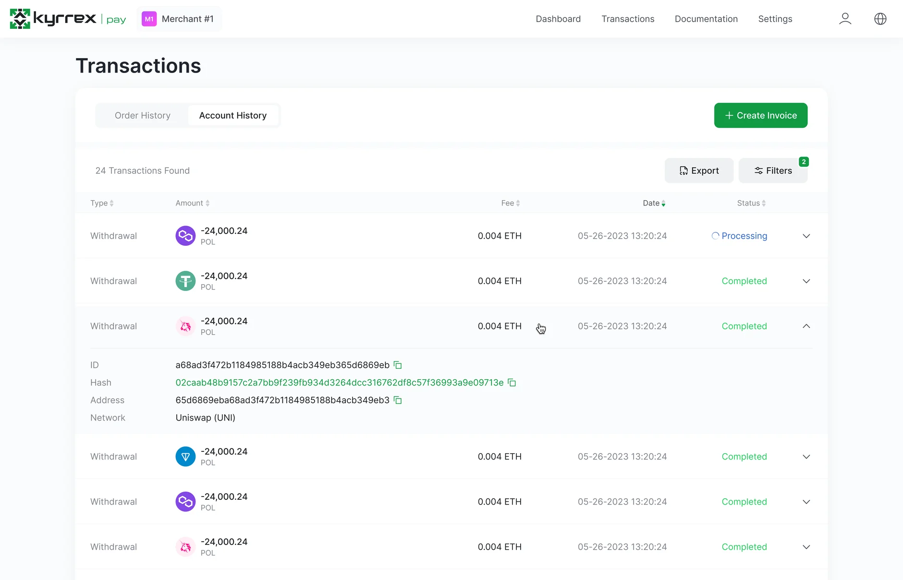Copy the wallet address value
The image size is (903, 580).
pos(398,400)
